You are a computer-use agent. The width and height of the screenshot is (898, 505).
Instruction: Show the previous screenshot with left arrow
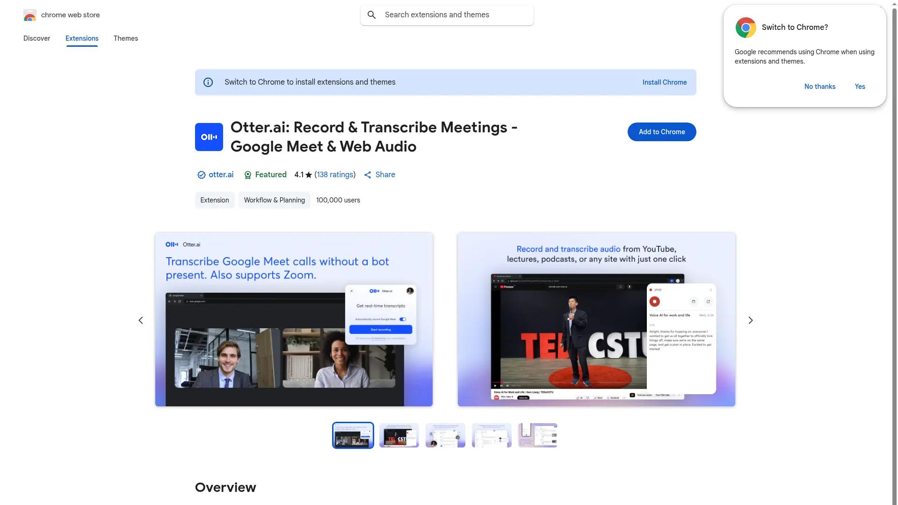pyautogui.click(x=141, y=320)
